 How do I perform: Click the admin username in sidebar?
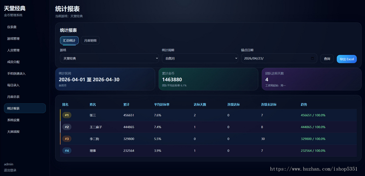(x=9, y=164)
